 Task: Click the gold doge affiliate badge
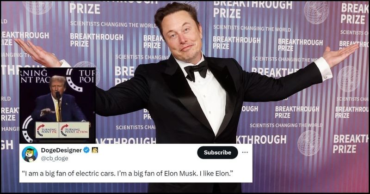tap(95, 150)
